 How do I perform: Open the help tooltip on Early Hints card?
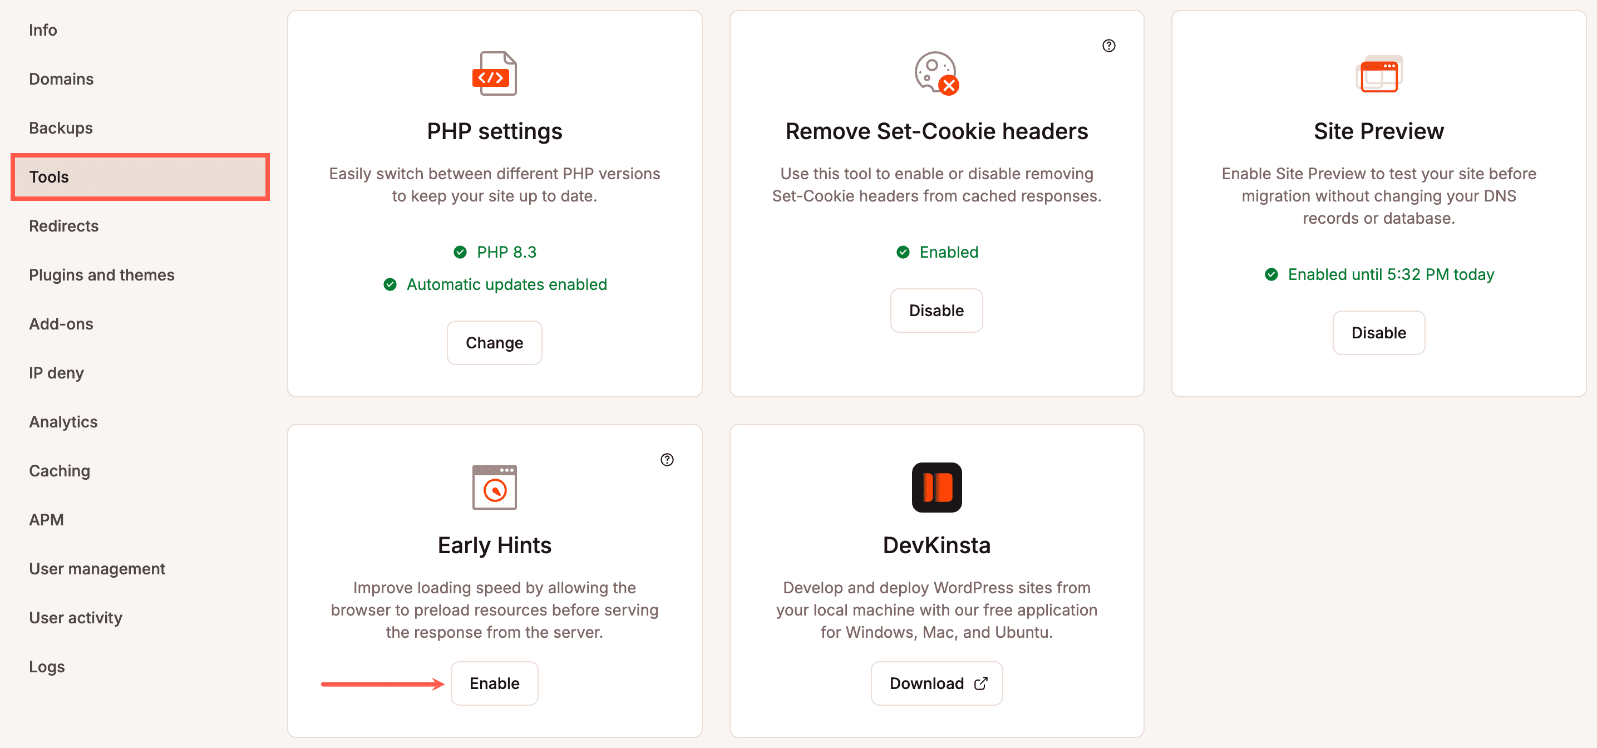click(x=667, y=460)
